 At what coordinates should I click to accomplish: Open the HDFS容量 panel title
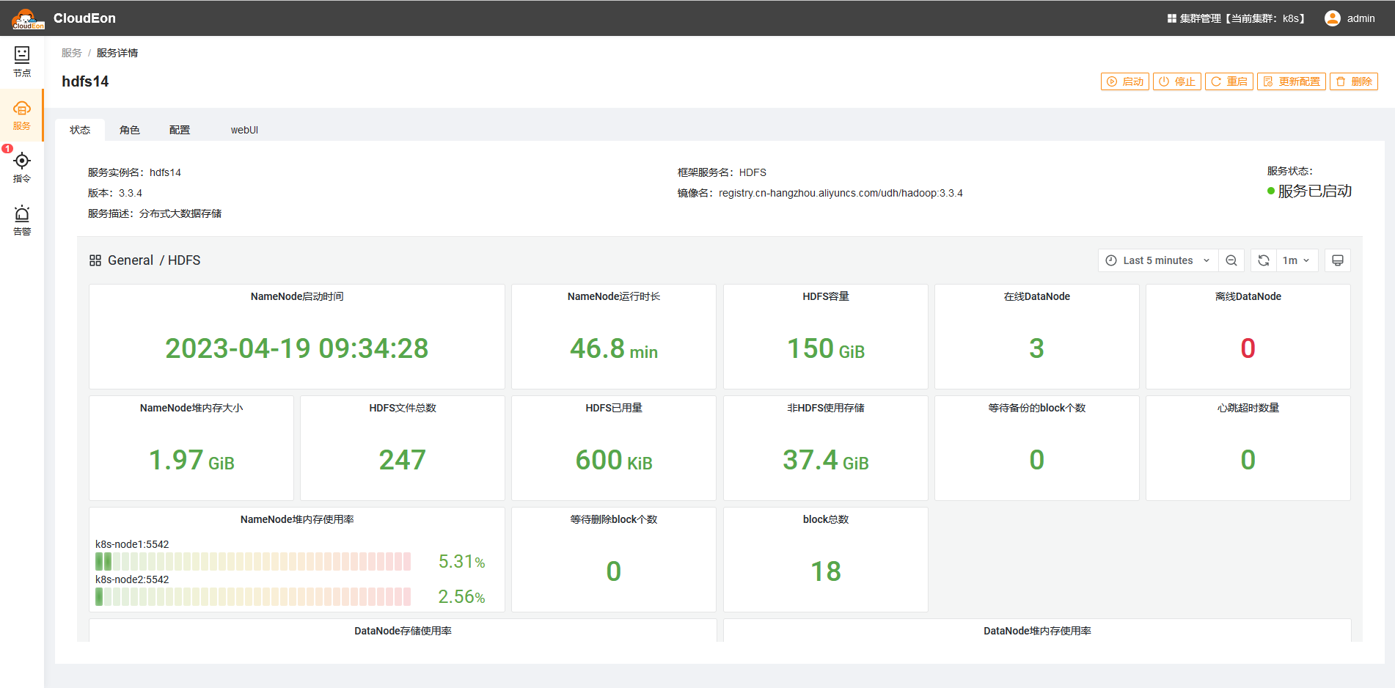click(x=826, y=296)
